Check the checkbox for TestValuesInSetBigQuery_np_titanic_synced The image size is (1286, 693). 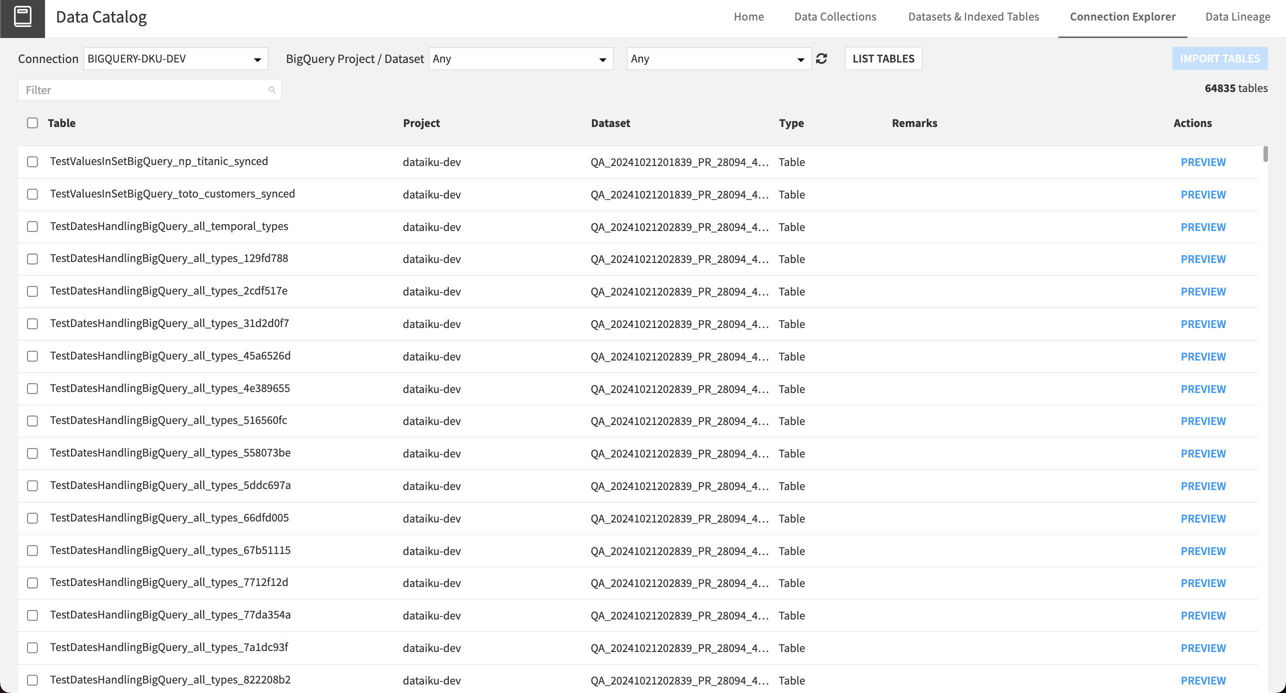(32, 160)
